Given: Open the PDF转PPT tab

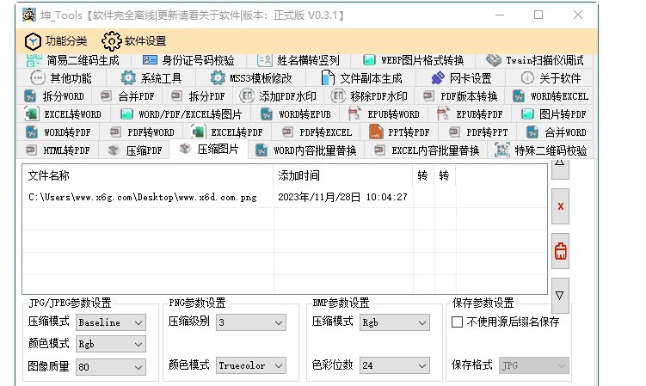Looking at the screenshot, I should click(x=478, y=132).
